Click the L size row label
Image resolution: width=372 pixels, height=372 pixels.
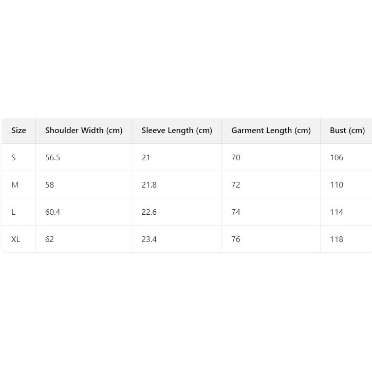tap(13, 212)
